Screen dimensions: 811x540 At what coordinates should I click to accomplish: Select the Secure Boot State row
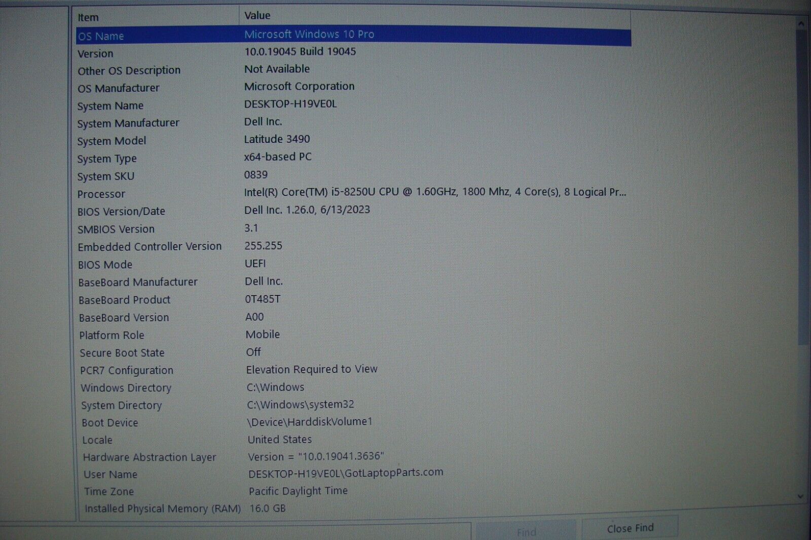tap(354, 353)
